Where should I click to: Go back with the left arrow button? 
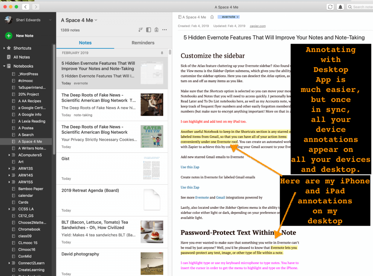click(x=26, y=7)
